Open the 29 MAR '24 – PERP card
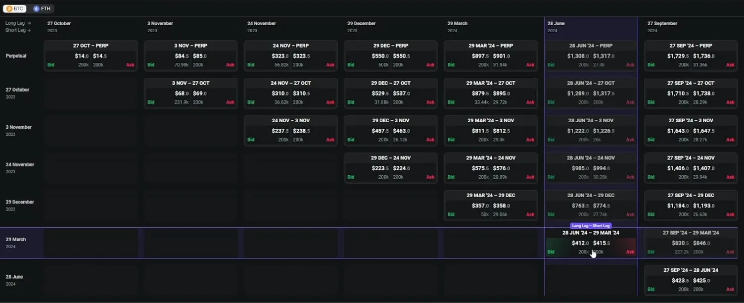Screen dimensions: 744x303 tap(491, 56)
